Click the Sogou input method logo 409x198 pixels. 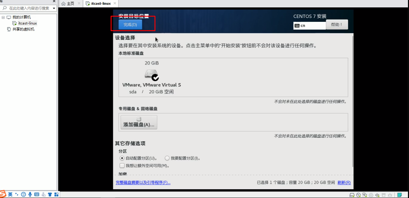click(3, 194)
